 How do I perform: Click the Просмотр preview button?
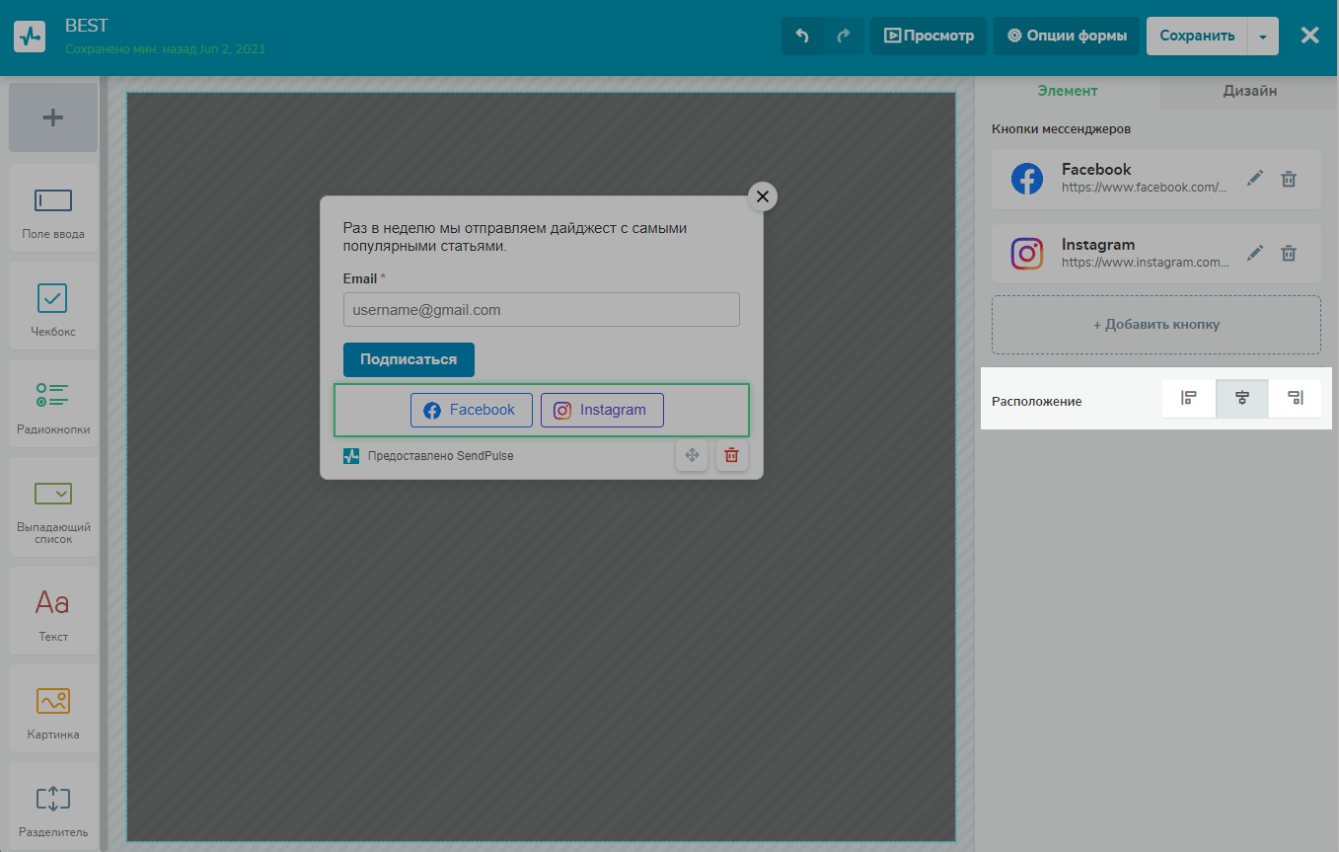coord(929,36)
